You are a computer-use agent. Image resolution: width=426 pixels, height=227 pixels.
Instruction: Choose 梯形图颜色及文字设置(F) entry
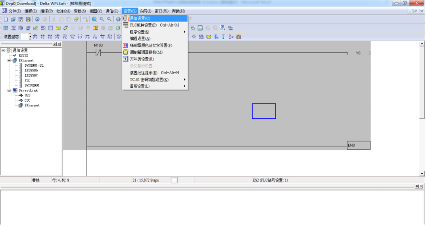(155, 45)
